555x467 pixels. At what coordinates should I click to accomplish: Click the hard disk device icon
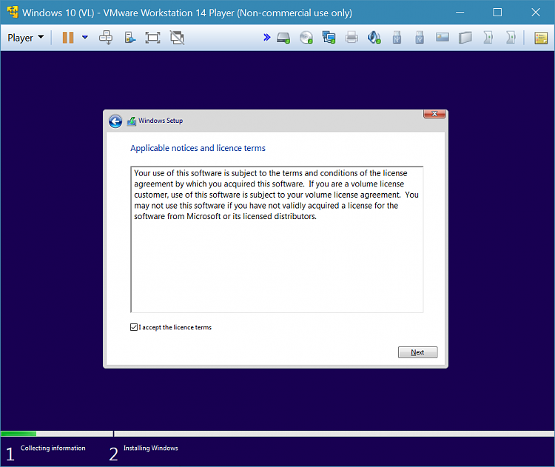283,38
